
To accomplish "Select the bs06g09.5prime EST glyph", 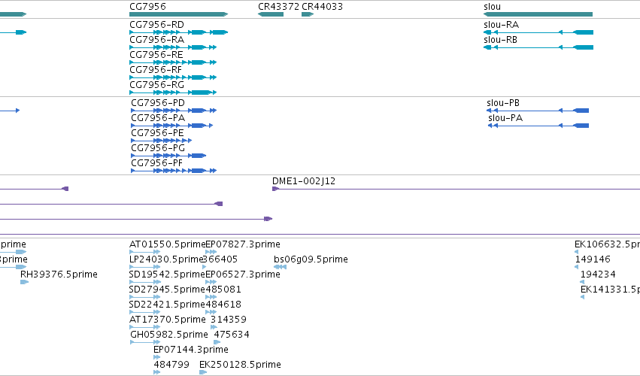I will click(280, 267).
